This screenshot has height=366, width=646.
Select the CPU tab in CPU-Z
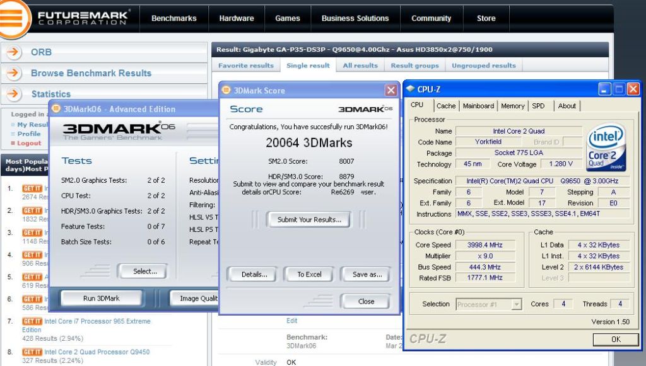pos(419,105)
